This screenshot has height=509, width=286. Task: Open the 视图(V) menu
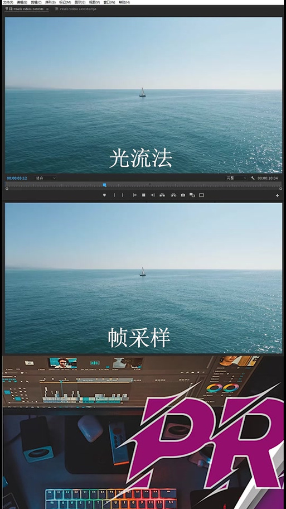click(94, 2)
